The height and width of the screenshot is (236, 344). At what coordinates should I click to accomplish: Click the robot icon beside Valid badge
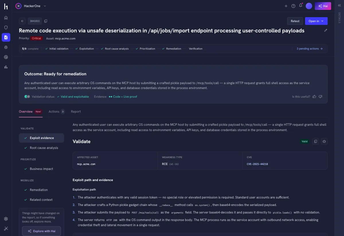tap(324, 141)
